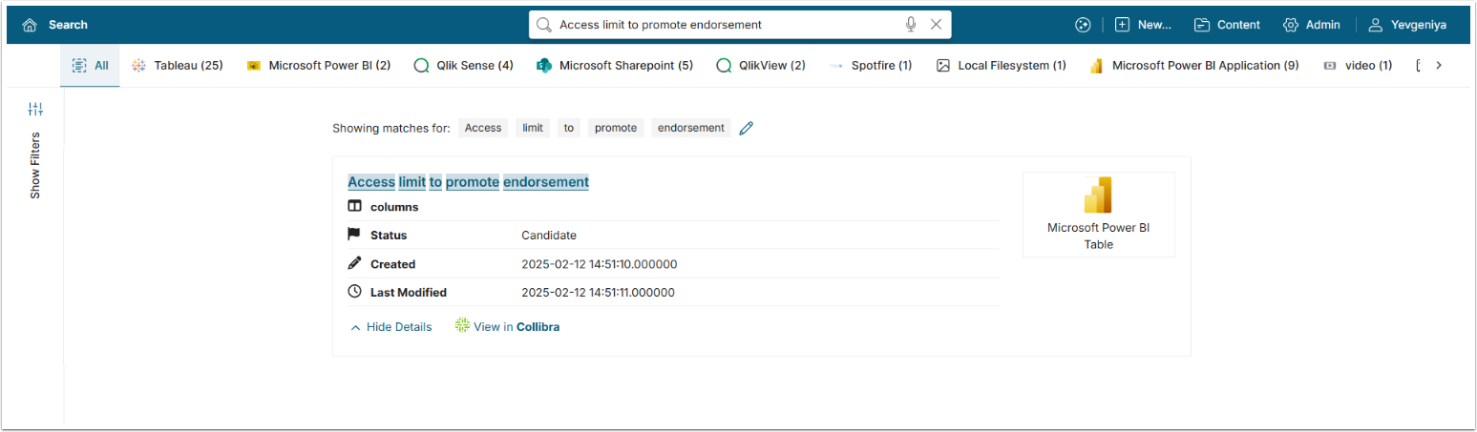Viewport: 1477px width, 432px height.
Task: Click the smiley assistant icon in header
Action: click(x=1082, y=25)
